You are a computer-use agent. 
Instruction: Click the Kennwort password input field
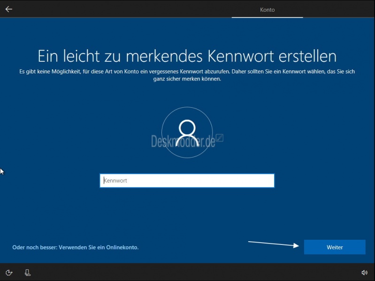click(187, 180)
